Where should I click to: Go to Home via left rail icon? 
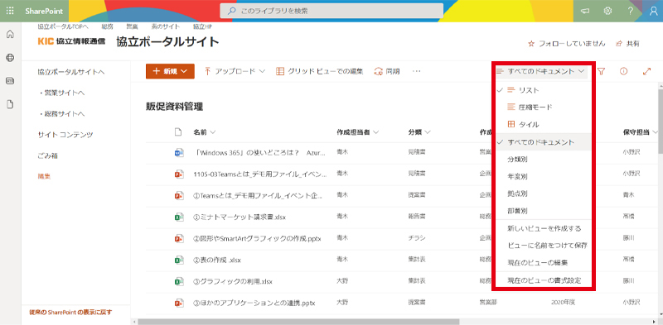(x=10, y=35)
